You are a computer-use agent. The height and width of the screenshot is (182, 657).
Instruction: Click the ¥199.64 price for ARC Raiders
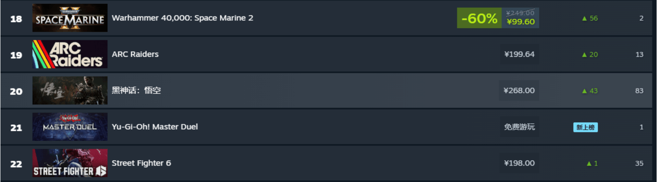click(519, 54)
